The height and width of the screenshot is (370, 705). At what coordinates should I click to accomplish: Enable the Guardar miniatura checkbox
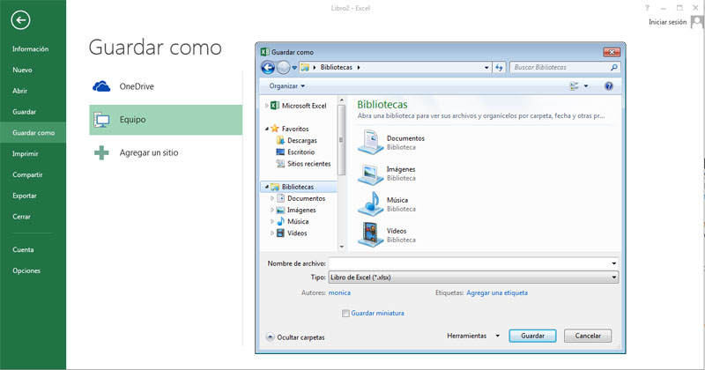click(345, 314)
